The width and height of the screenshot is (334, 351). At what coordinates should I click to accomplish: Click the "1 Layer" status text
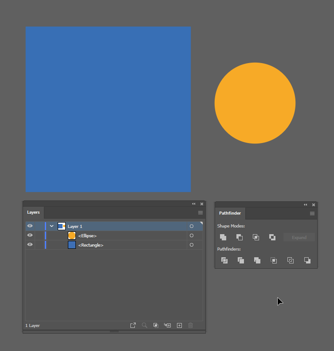[33, 326]
